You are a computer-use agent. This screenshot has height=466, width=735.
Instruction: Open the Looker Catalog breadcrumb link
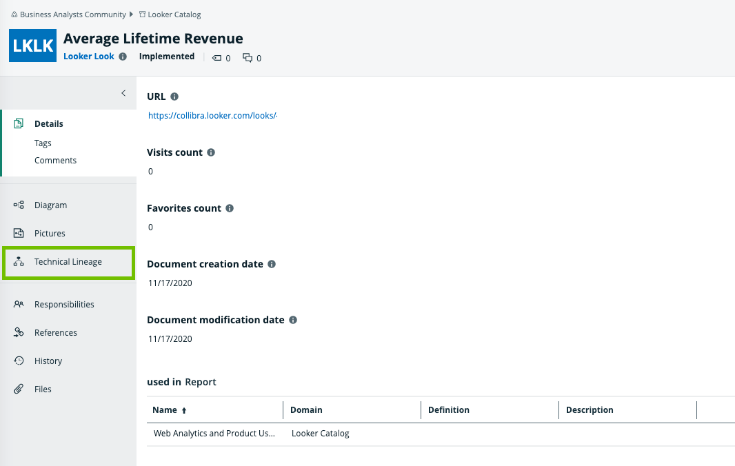click(x=174, y=14)
